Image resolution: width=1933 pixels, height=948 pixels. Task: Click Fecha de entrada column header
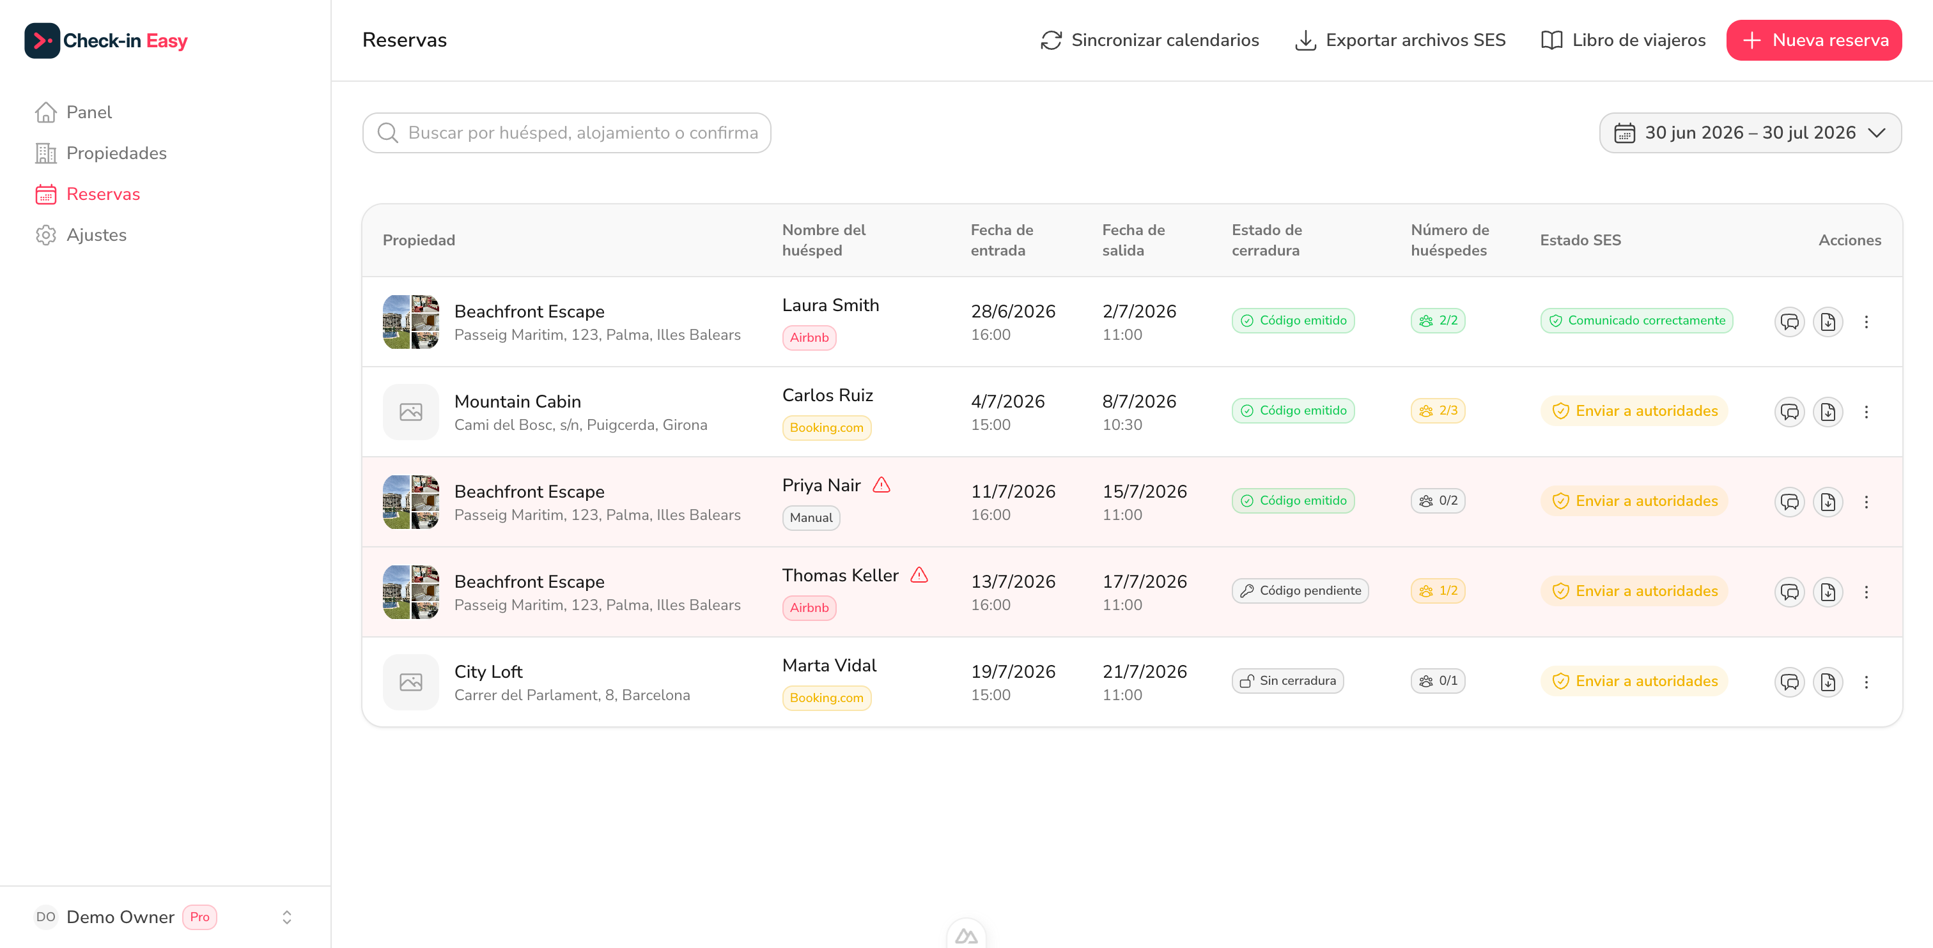pyautogui.click(x=1002, y=240)
